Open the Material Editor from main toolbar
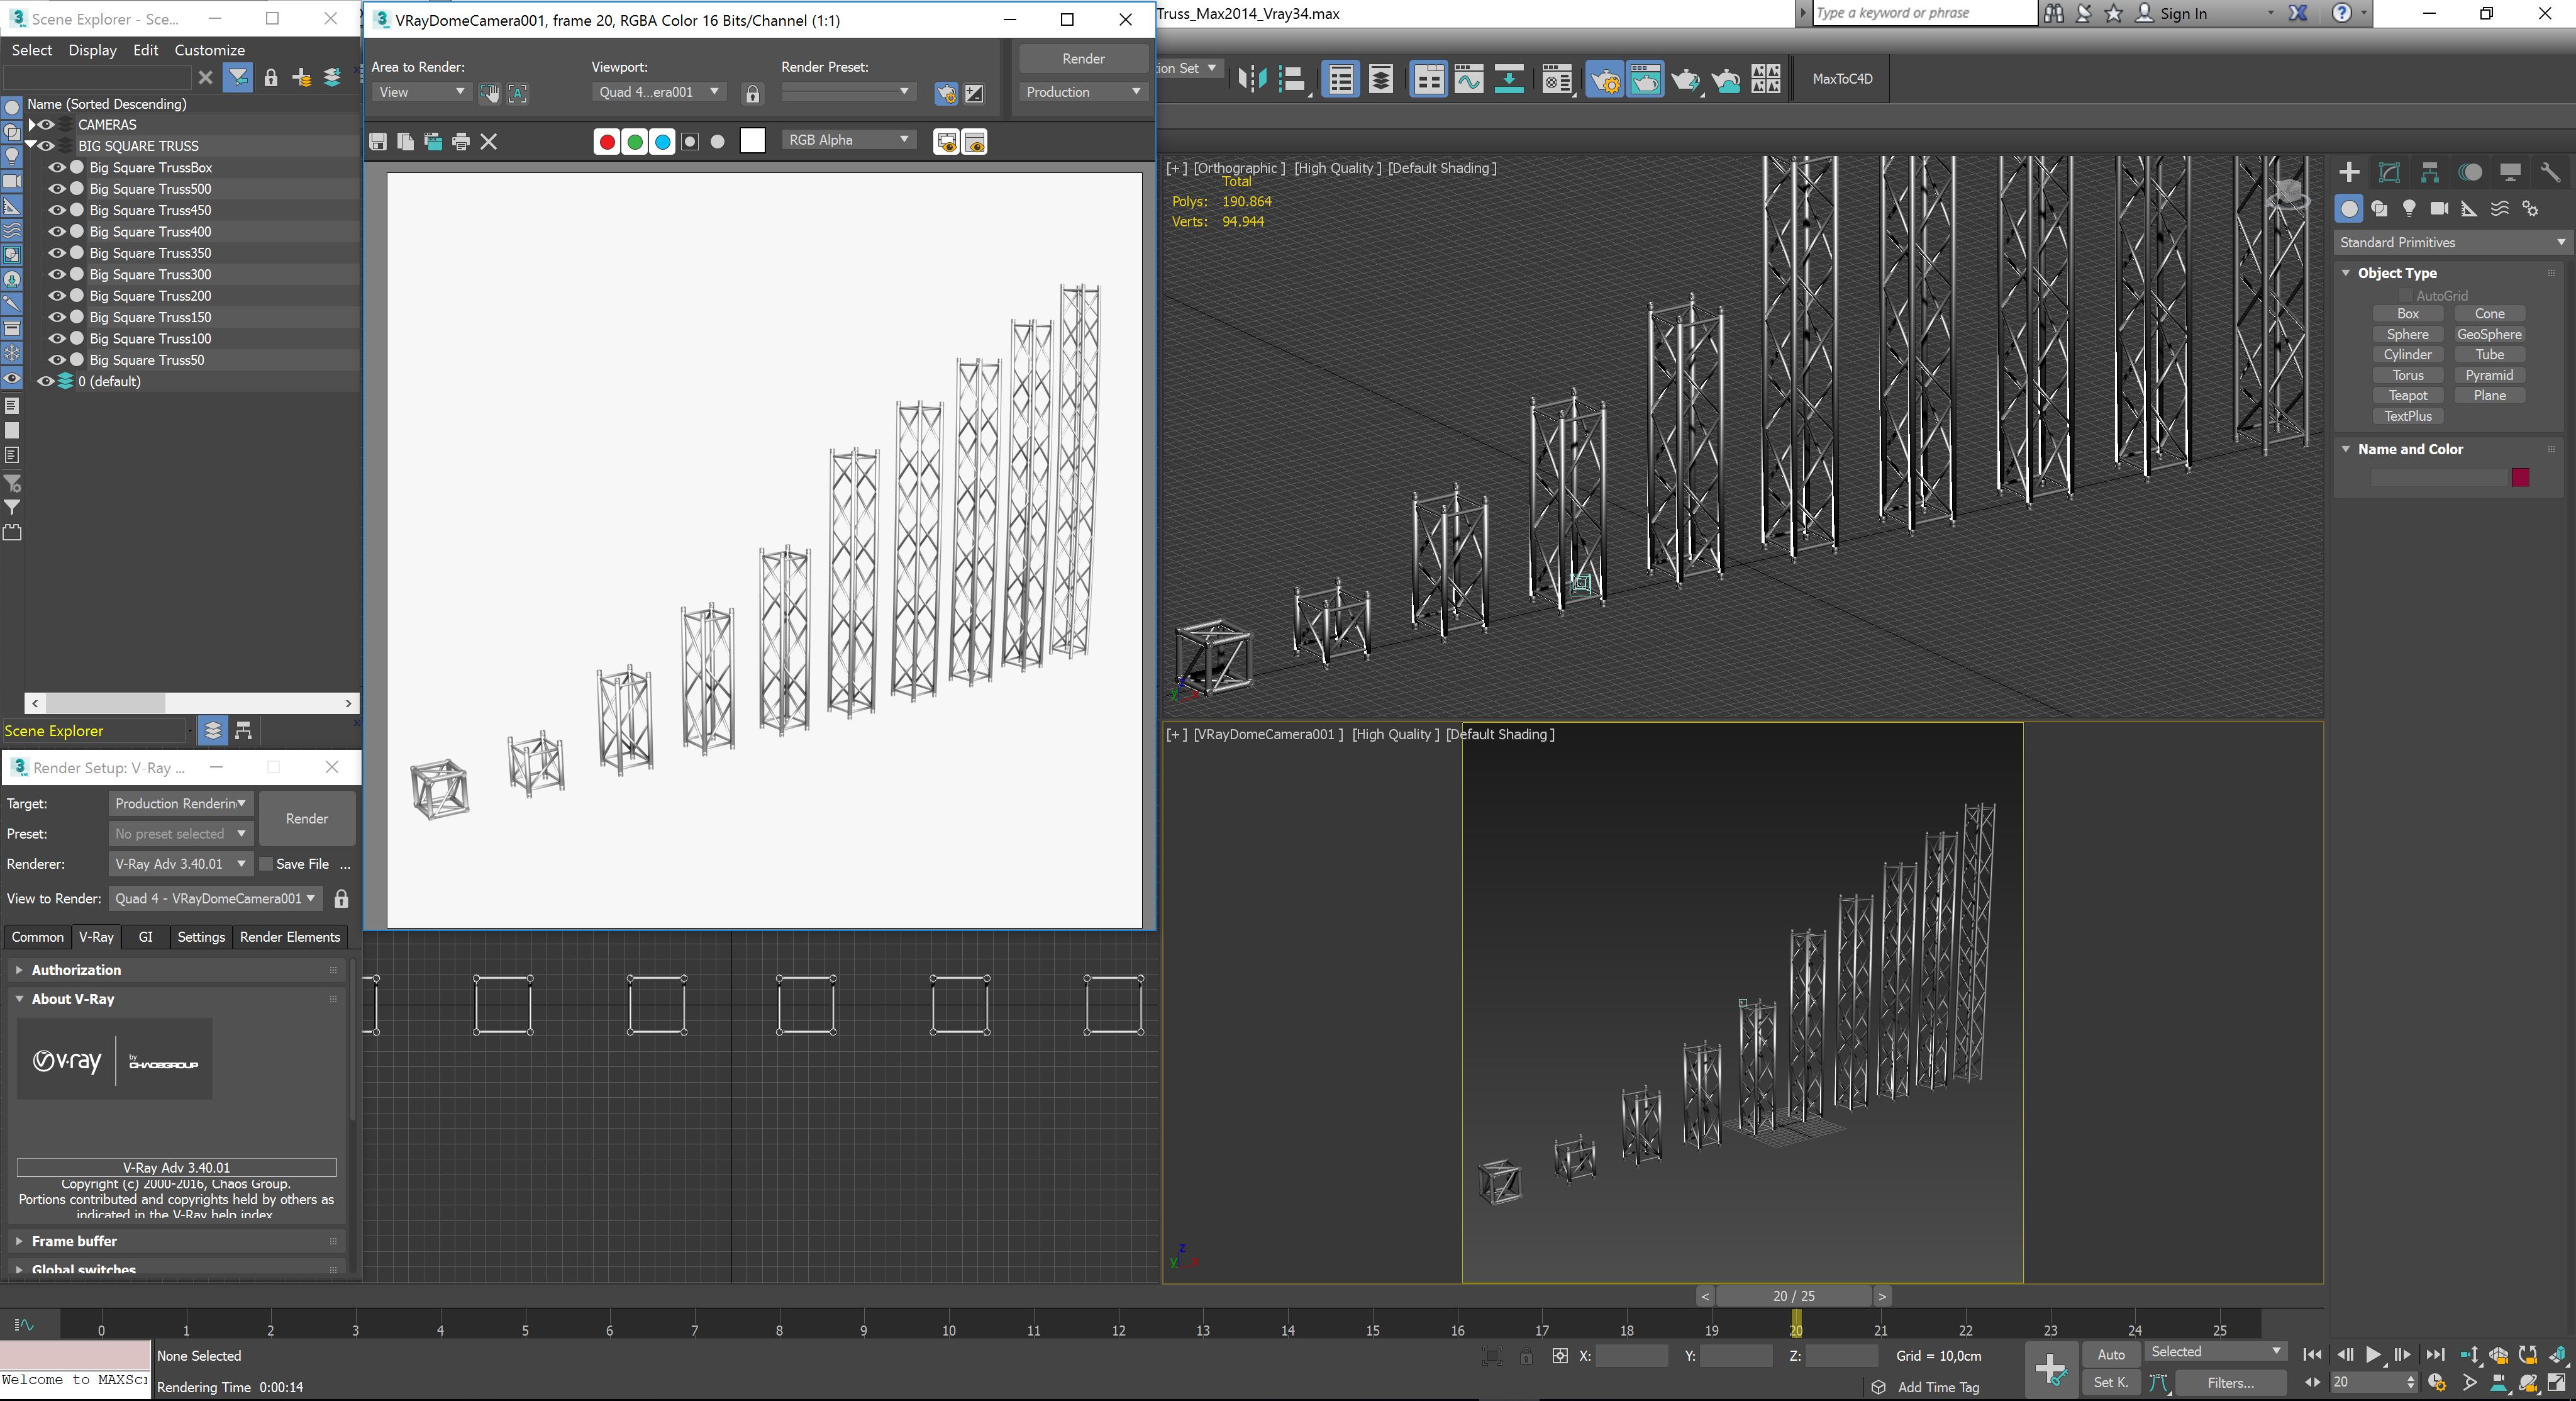The image size is (2576, 1401). click(x=1557, y=79)
